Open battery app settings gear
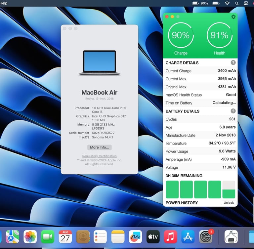This screenshot has height=249, width=254. click(x=233, y=17)
